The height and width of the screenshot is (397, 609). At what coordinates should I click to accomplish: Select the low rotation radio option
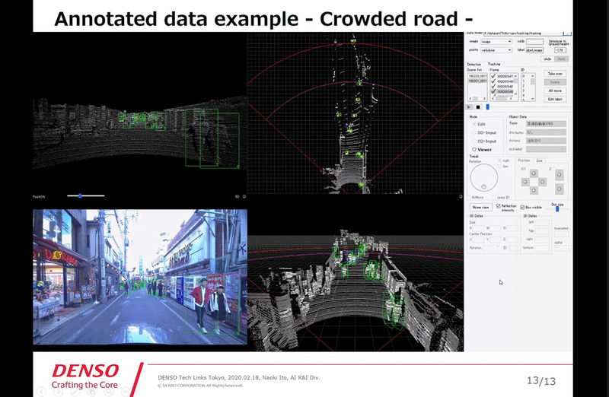pyautogui.click(x=499, y=166)
